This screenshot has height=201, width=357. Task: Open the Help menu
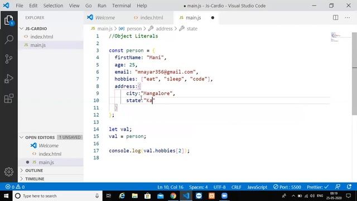(142, 6)
